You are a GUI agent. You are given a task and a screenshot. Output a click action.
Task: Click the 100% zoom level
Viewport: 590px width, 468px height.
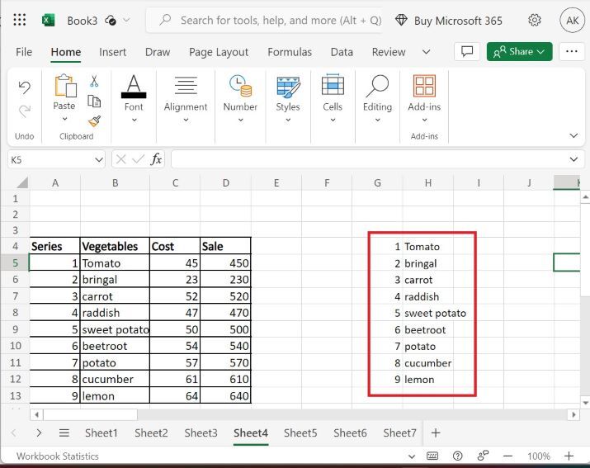pyautogui.click(x=539, y=456)
